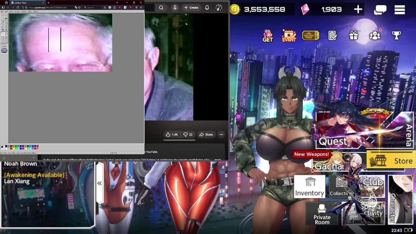Open the EVENT star icon
Screen dimensions: 416x234
[x=289, y=36]
